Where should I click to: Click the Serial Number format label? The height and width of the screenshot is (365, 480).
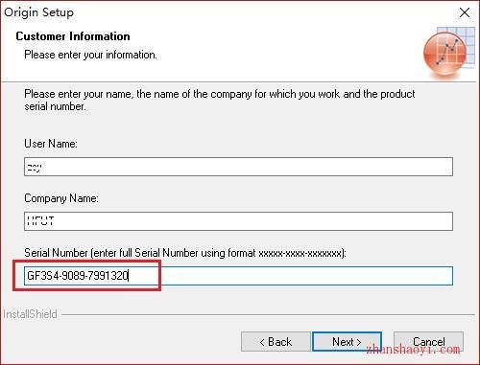pyautogui.click(x=185, y=253)
